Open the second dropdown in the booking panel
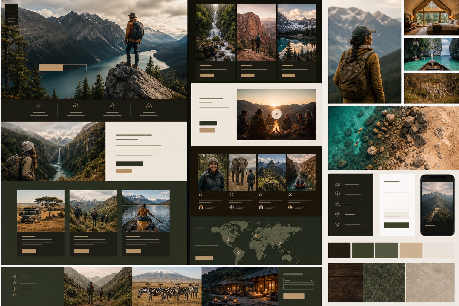This screenshot has height=306, width=459. pos(298,287)
